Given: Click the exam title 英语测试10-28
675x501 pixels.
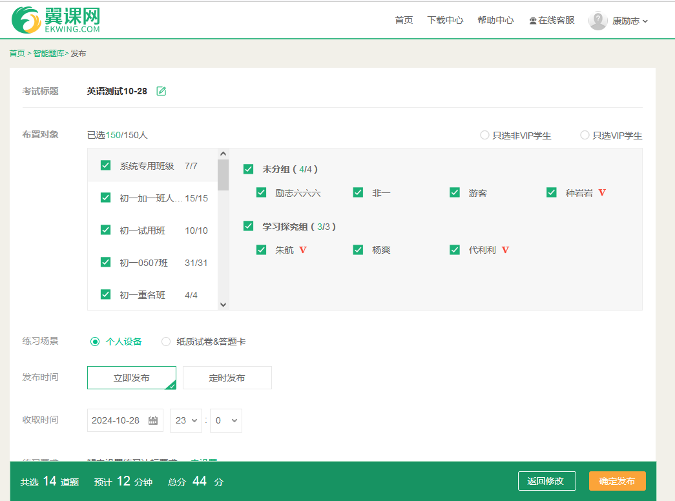Looking at the screenshot, I should click(117, 91).
